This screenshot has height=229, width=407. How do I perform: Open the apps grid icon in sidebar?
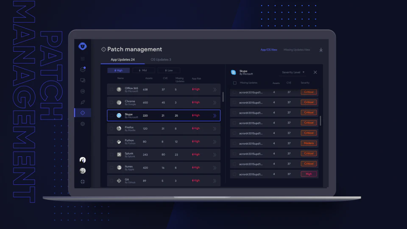click(x=83, y=59)
